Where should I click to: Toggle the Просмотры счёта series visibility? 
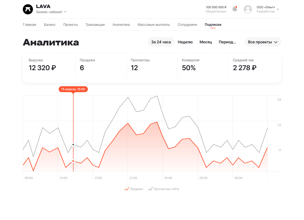[x=163, y=189]
